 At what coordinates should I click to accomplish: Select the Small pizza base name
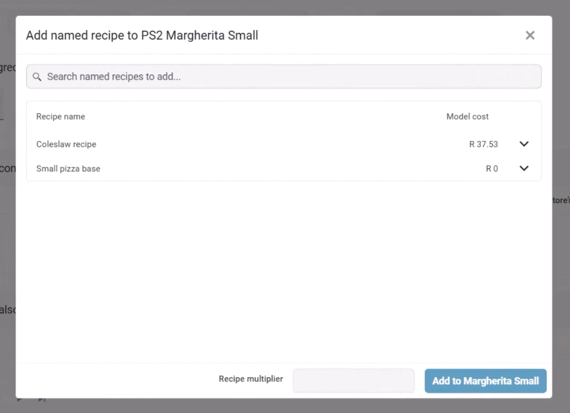(68, 168)
